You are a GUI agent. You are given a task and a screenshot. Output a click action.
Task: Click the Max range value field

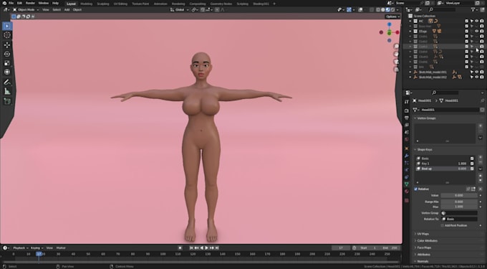459,207
